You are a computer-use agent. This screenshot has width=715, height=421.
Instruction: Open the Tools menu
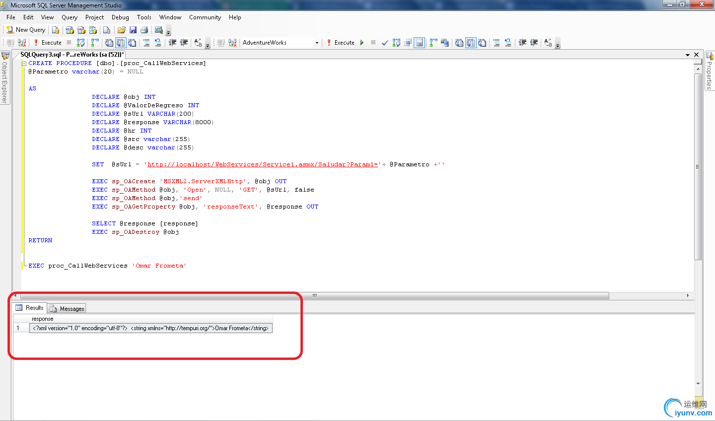(144, 17)
